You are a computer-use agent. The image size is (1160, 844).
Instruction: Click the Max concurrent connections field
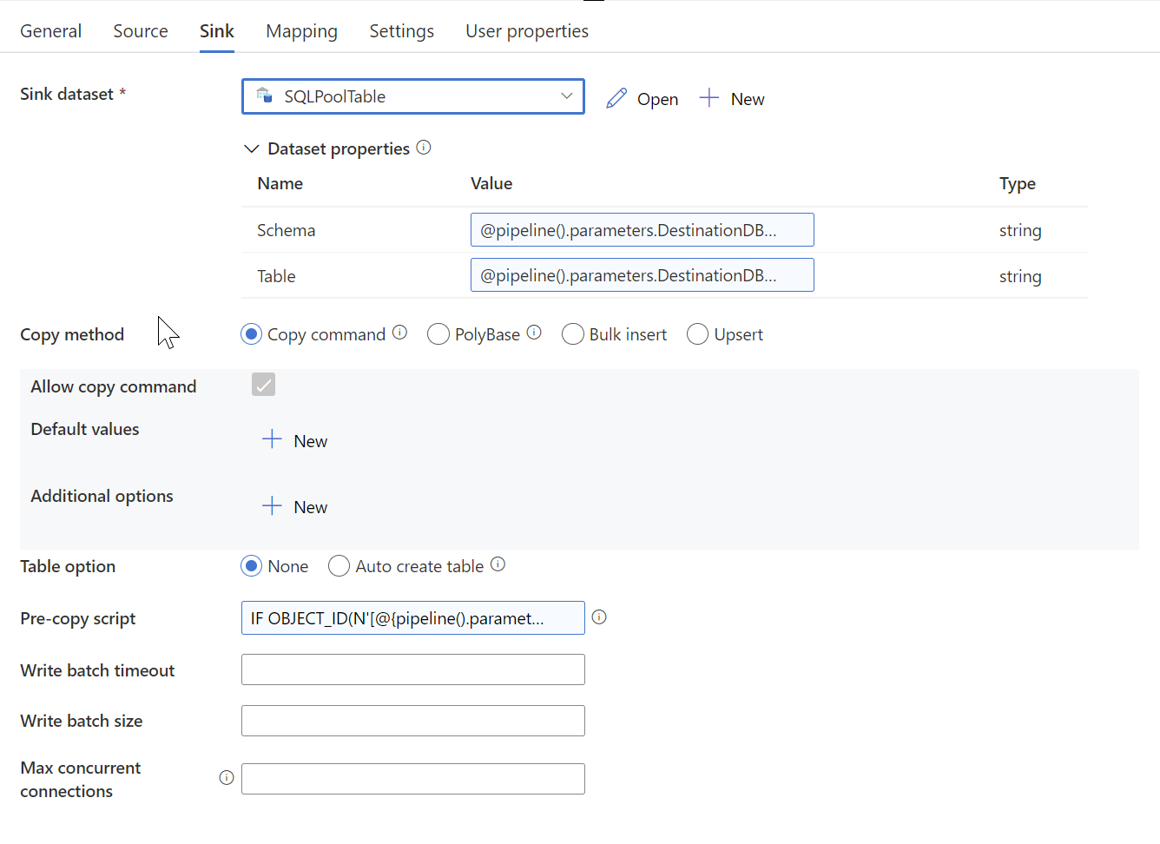pos(413,779)
